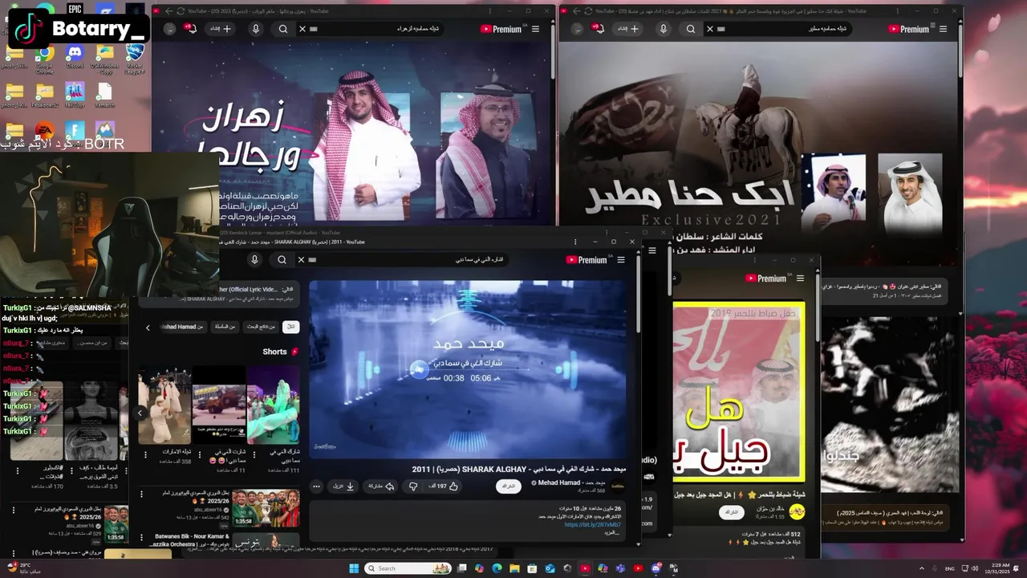Click the search magnifier in SHARAK ALGHAY window
The height and width of the screenshot is (578, 1027).
[x=282, y=259]
